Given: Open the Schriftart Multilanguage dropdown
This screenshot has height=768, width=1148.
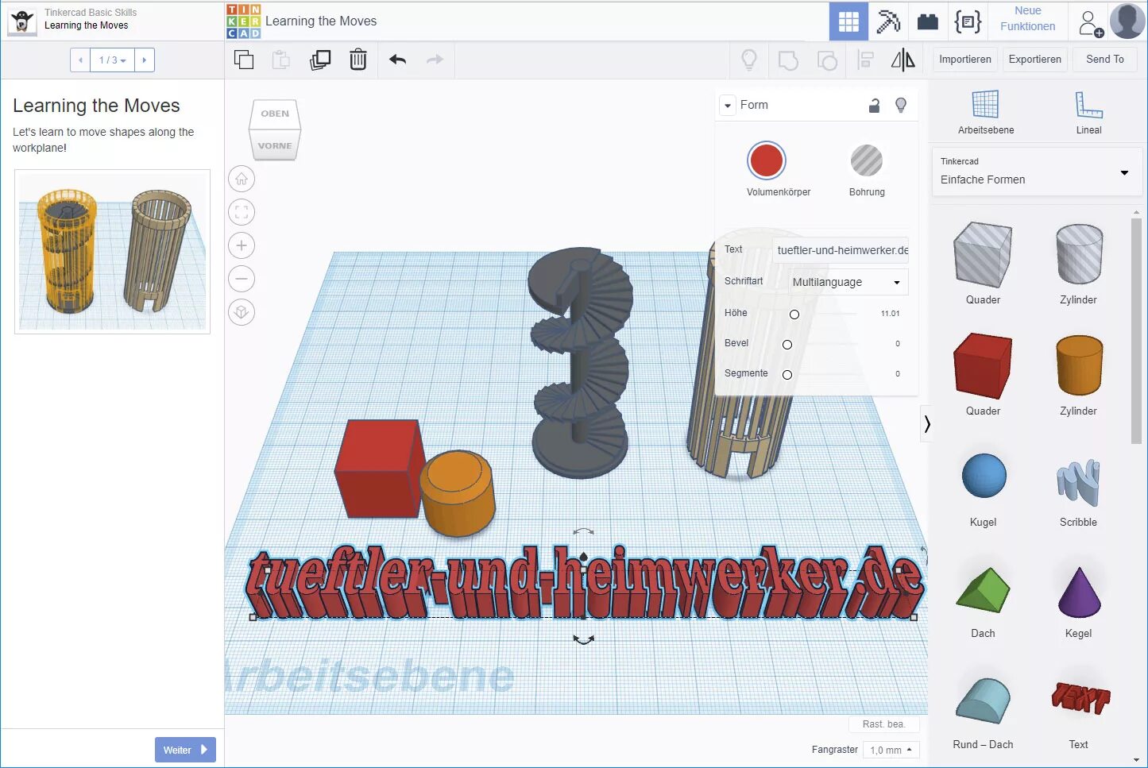Looking at the screenshot, I should [x=847, y=282].
